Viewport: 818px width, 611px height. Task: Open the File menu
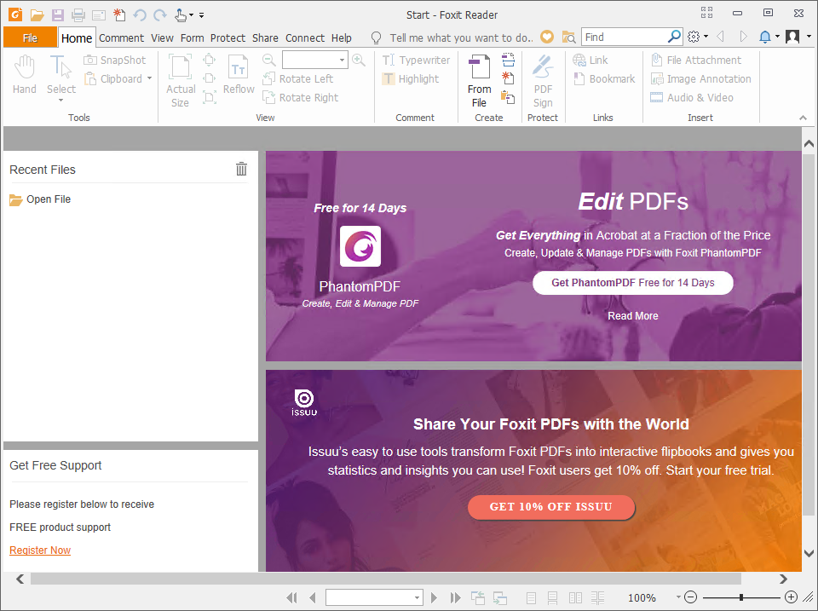(x=30, y=37)
